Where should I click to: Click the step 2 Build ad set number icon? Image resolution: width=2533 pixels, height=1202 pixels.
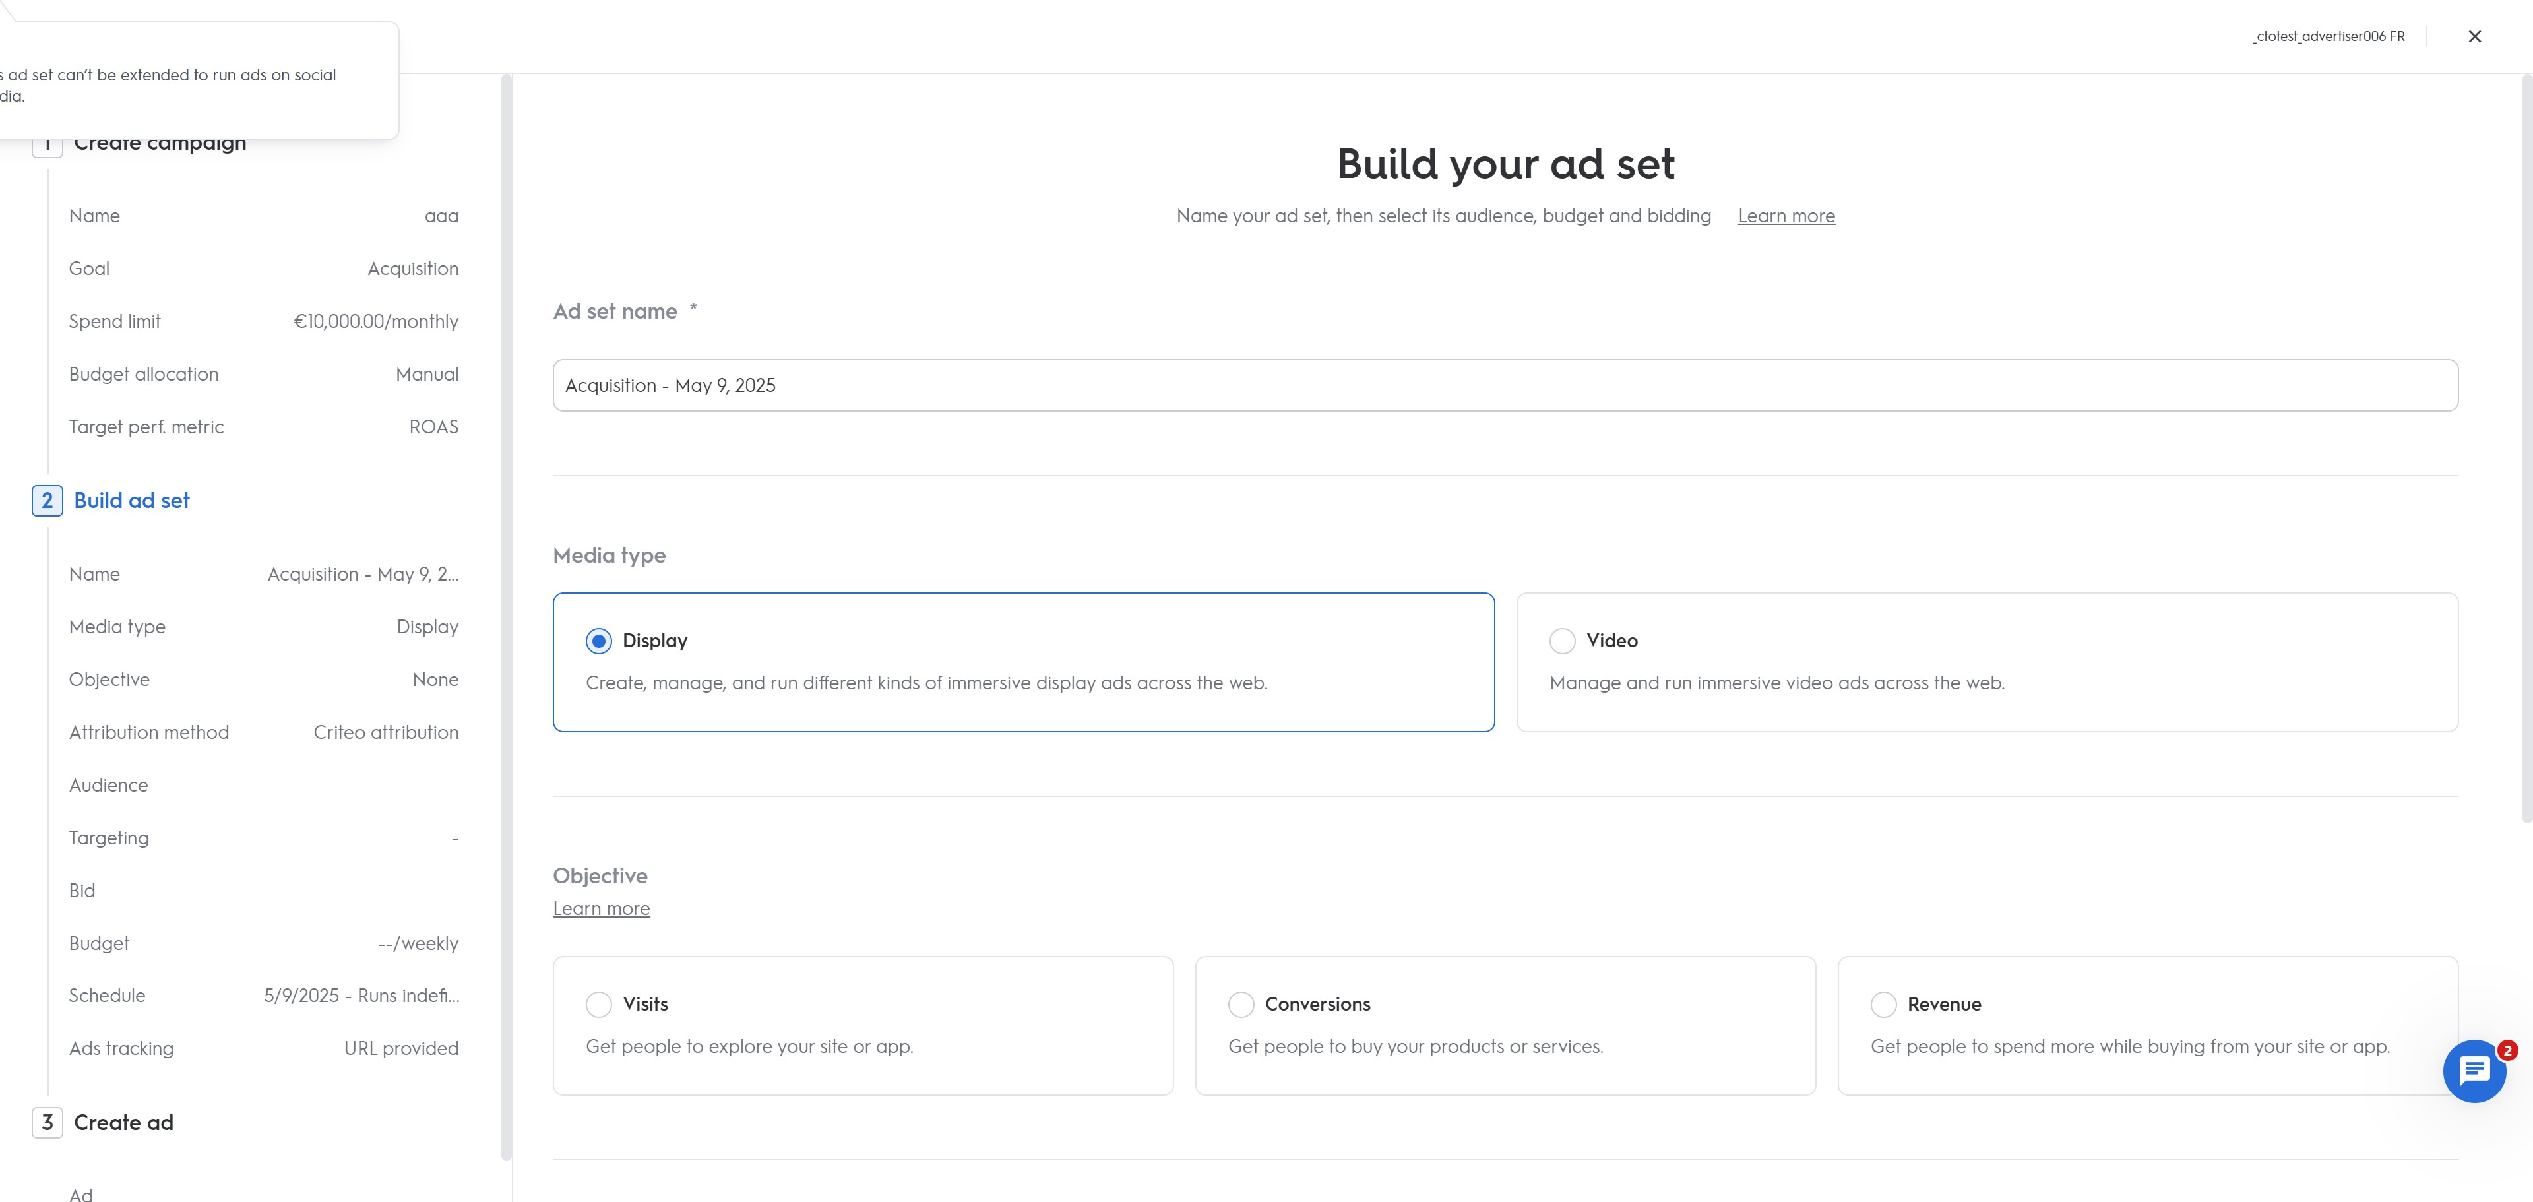(47, 501)
